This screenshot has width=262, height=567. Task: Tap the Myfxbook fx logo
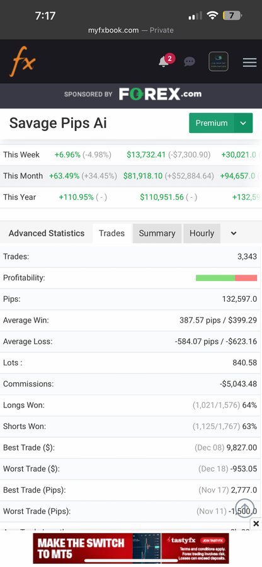(23, 62)
